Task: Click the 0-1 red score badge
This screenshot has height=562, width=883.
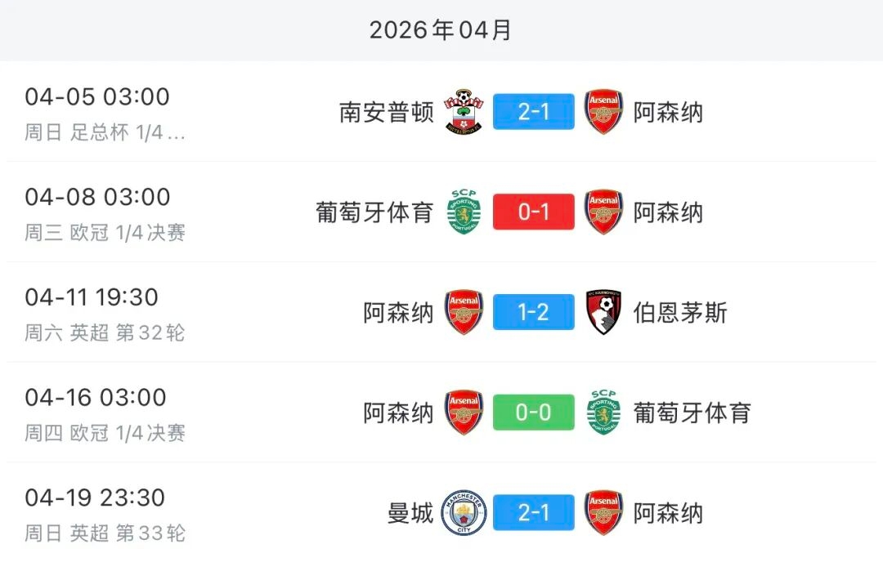Action: (532, 212)
